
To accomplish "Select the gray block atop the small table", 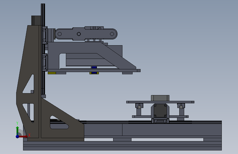I will click(160, 98).
